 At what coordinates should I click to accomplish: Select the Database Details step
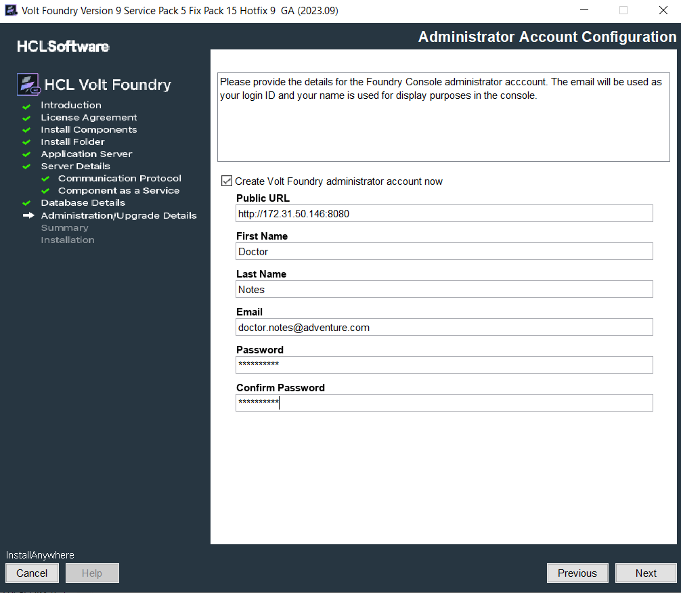pos(83,202)
